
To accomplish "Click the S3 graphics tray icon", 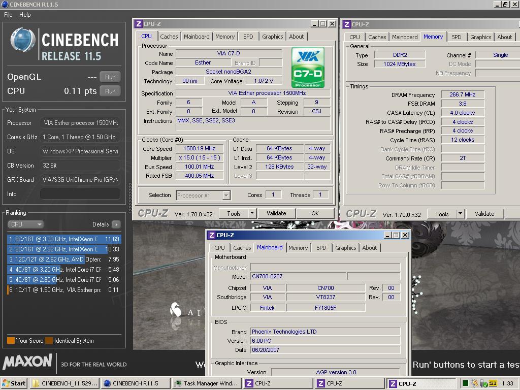I will pyautogui.click(x=493, y=383).
